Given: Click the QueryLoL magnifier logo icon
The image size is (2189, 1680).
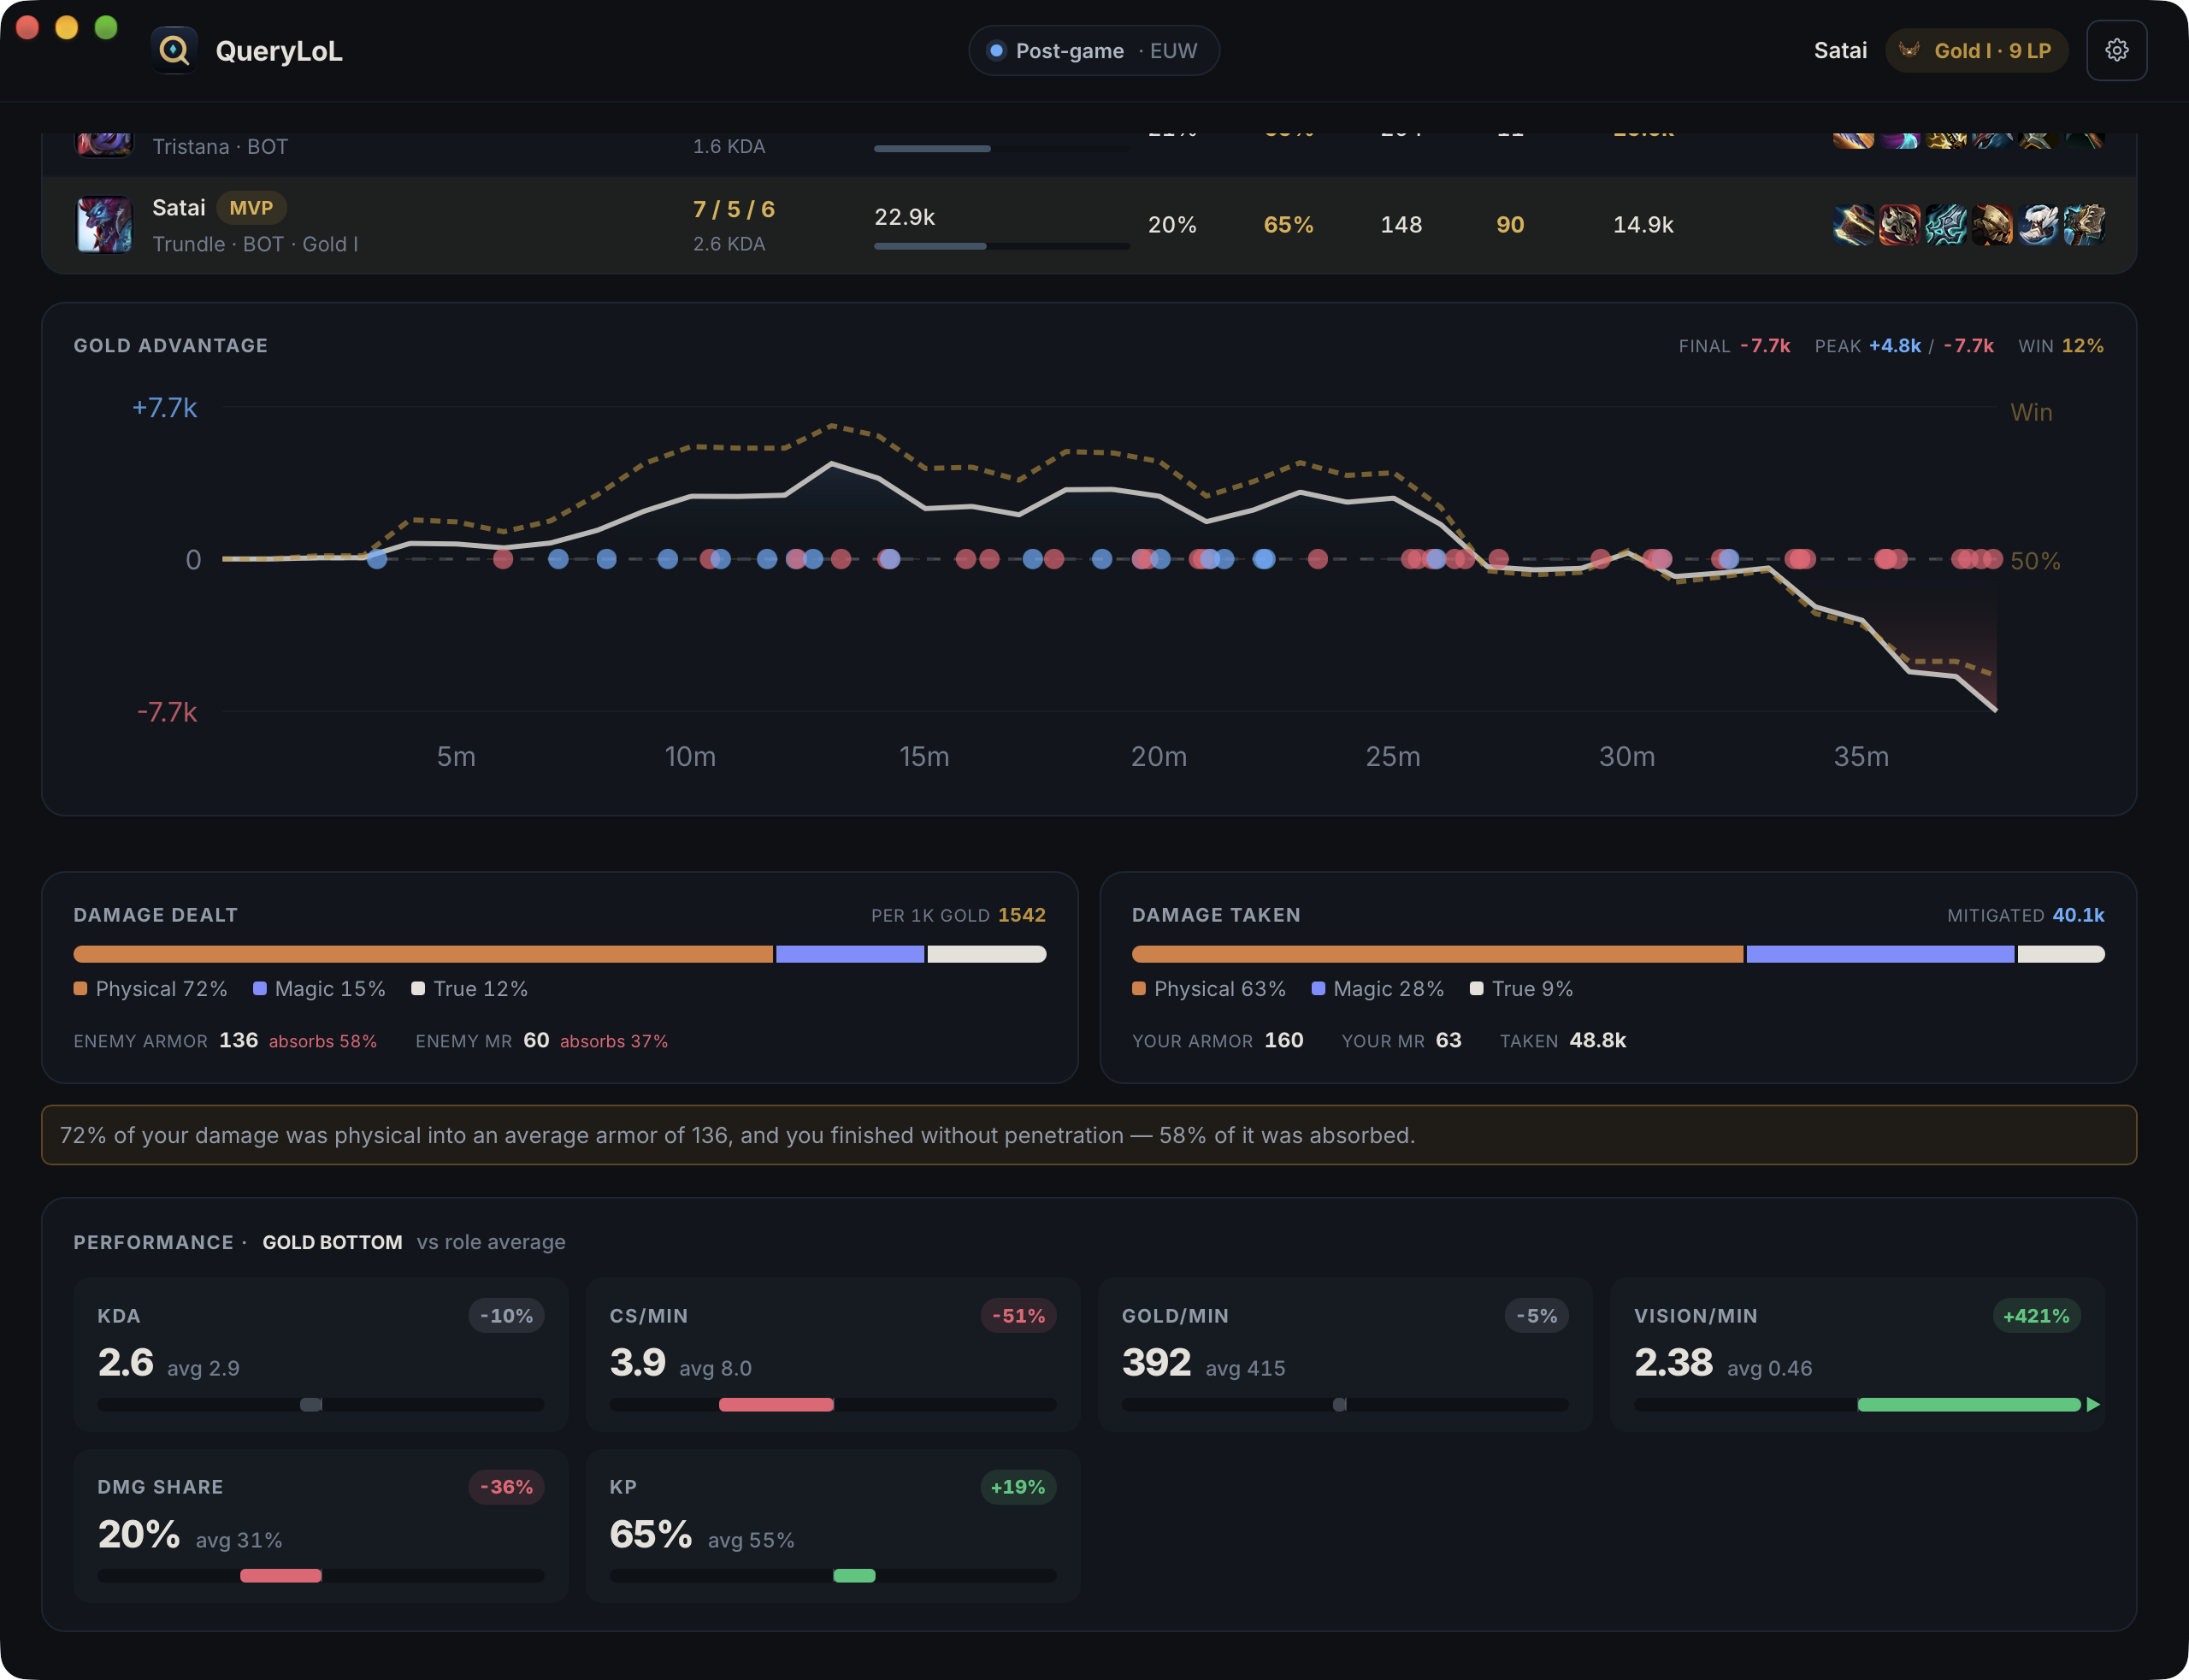Looking at the screenshot, I should [x=174, y=50].
